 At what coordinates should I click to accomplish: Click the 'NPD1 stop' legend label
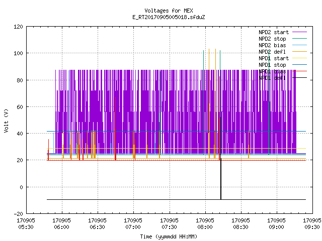click(x=272, y=65)
